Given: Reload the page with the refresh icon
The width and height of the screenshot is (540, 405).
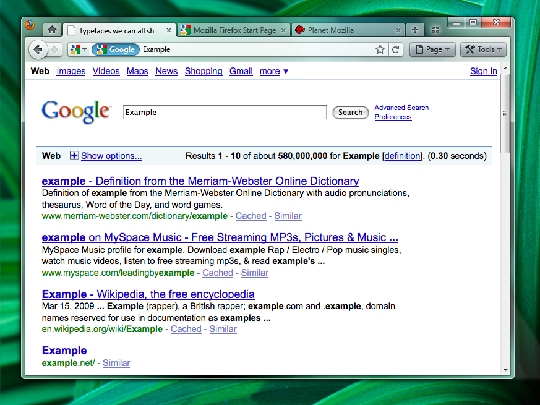Looking at the screenshot, I should [x=396, y=49].
